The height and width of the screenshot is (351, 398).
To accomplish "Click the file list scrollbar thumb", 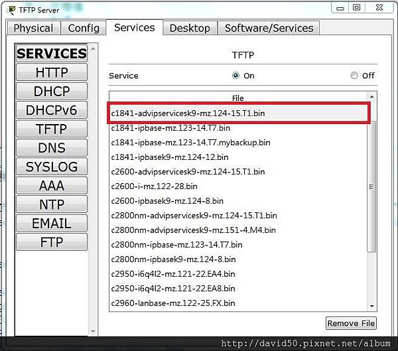I will 372,187.
